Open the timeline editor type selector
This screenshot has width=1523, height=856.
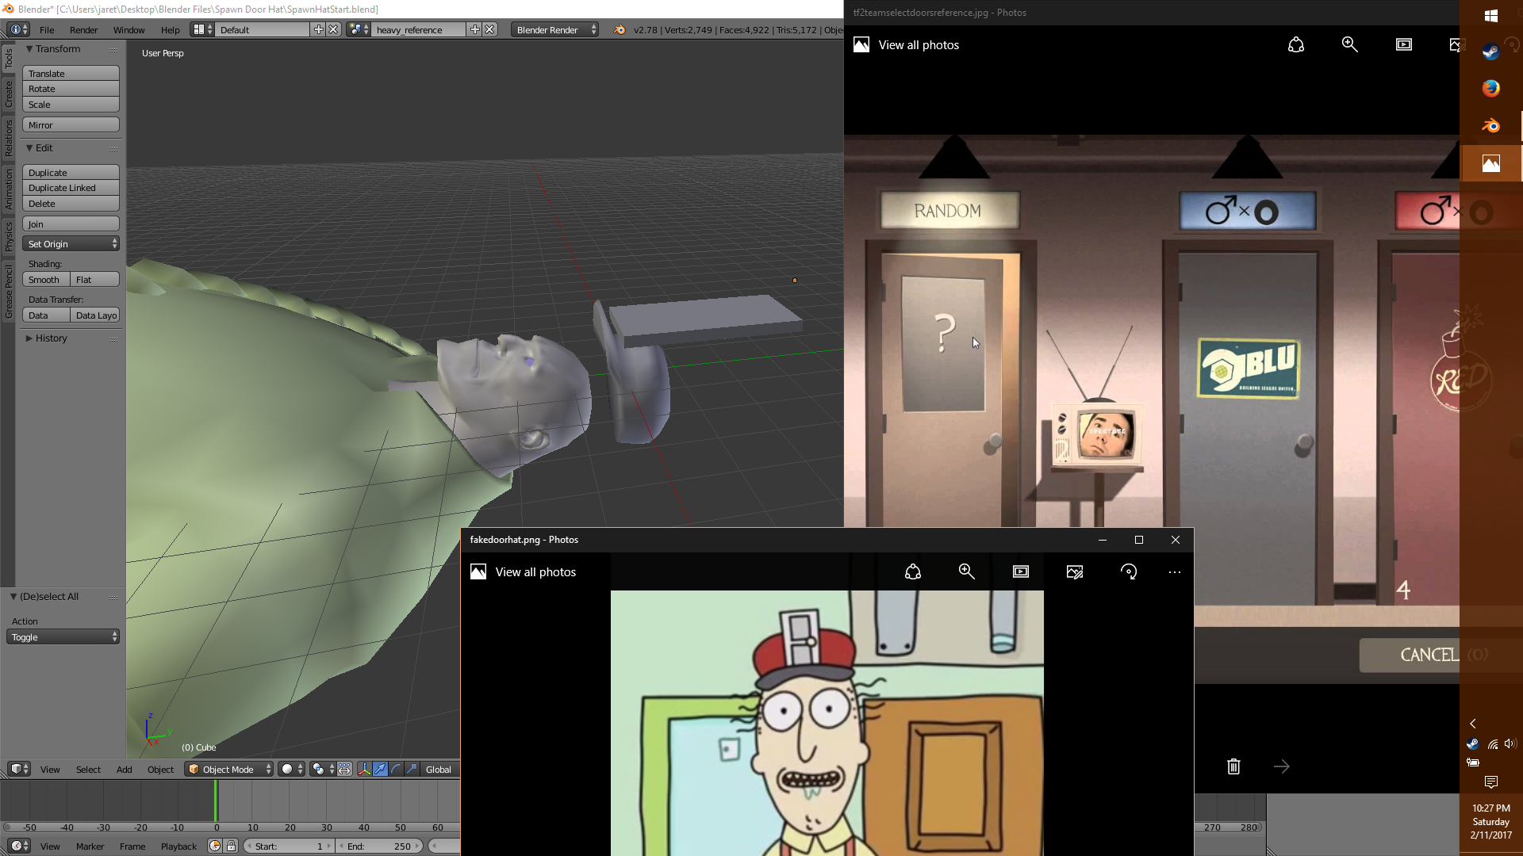pyautogui.click(x=19, y=846)
